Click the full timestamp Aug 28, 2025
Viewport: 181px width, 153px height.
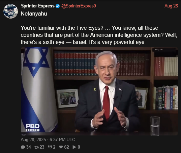pos(48,139)
